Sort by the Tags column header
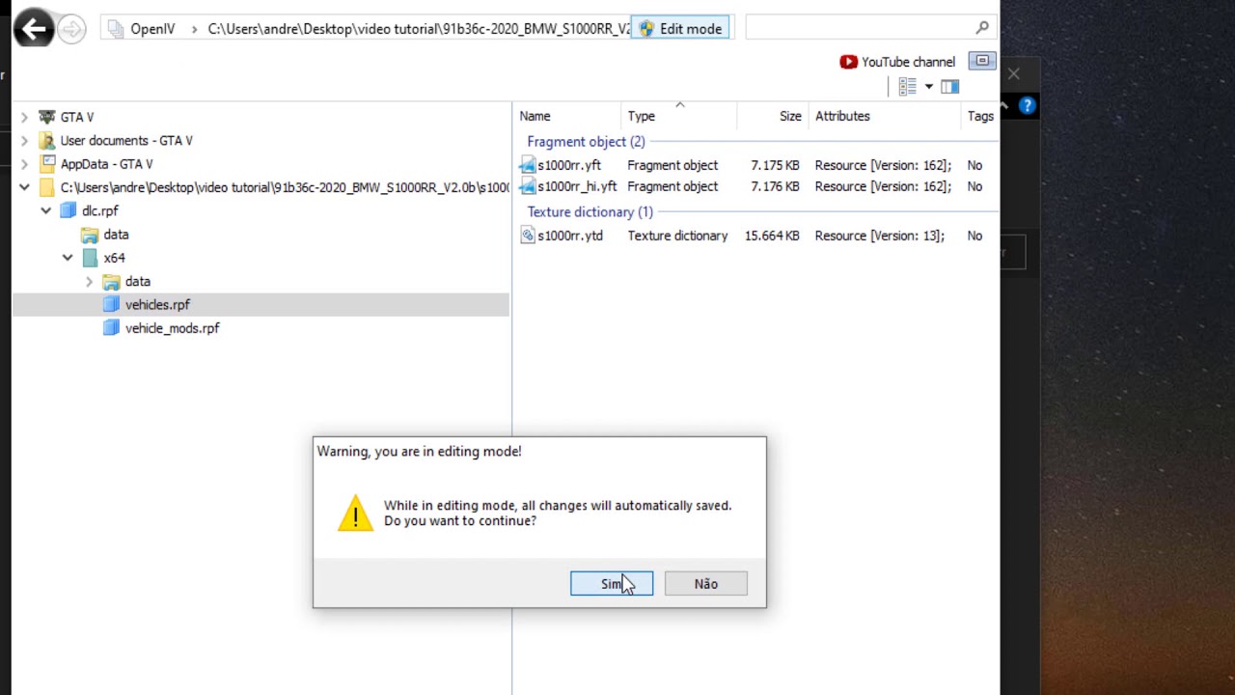 pos(980,116)
